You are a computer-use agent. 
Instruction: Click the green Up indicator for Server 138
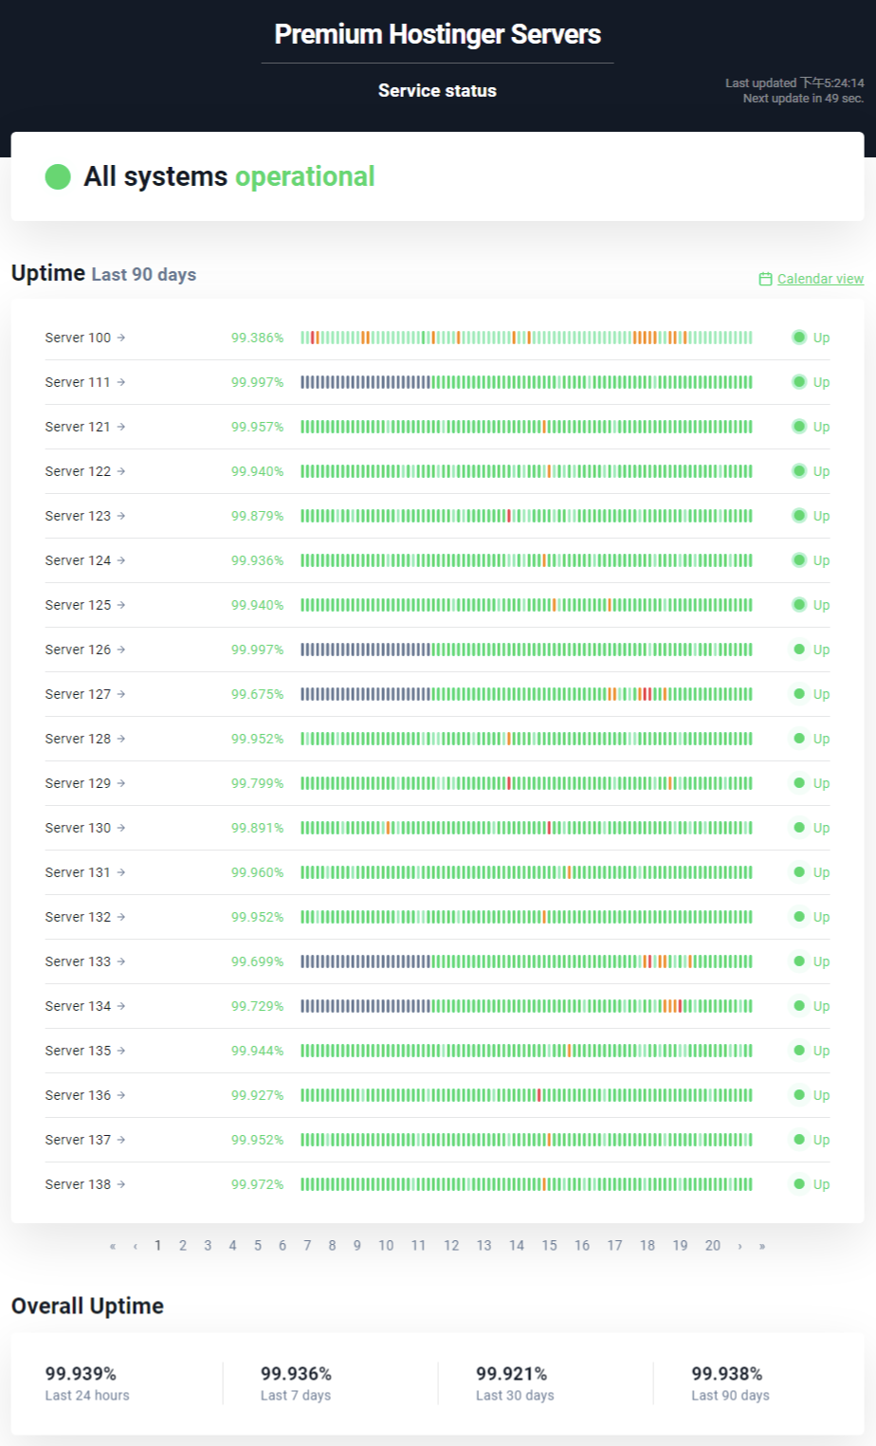point(799,1184)
